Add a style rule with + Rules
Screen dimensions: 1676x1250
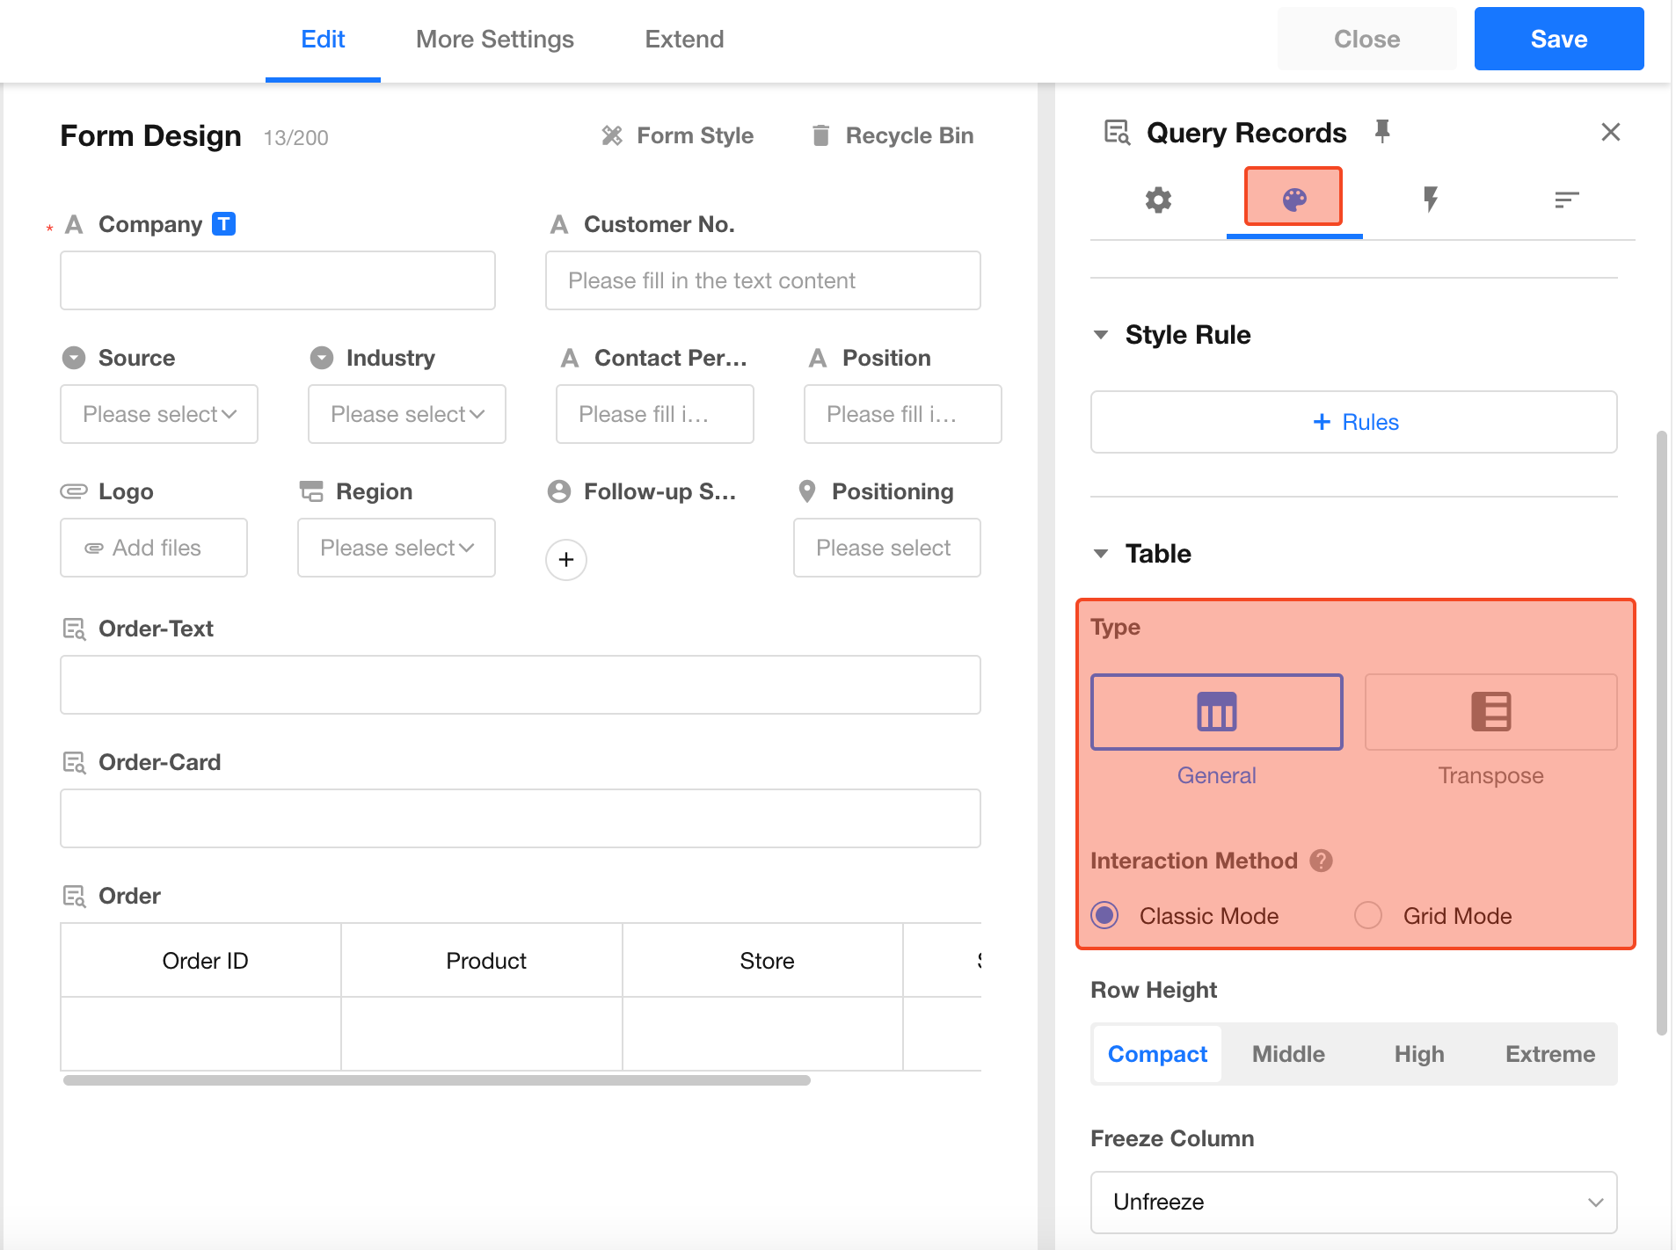1353,422
